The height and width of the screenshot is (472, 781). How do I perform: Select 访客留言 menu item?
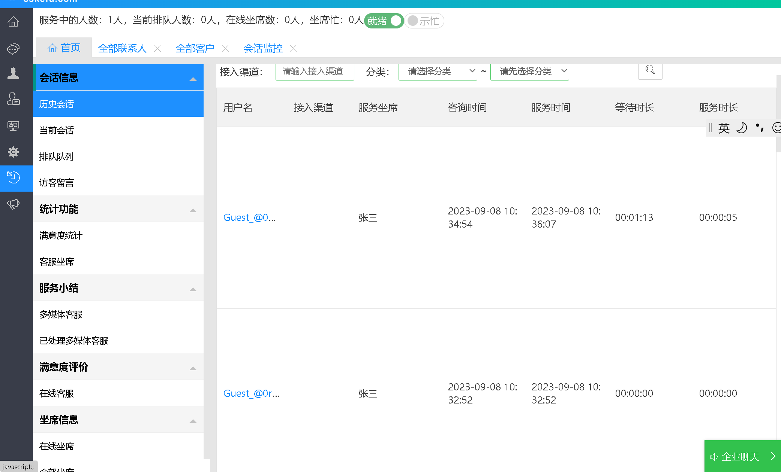118,182
